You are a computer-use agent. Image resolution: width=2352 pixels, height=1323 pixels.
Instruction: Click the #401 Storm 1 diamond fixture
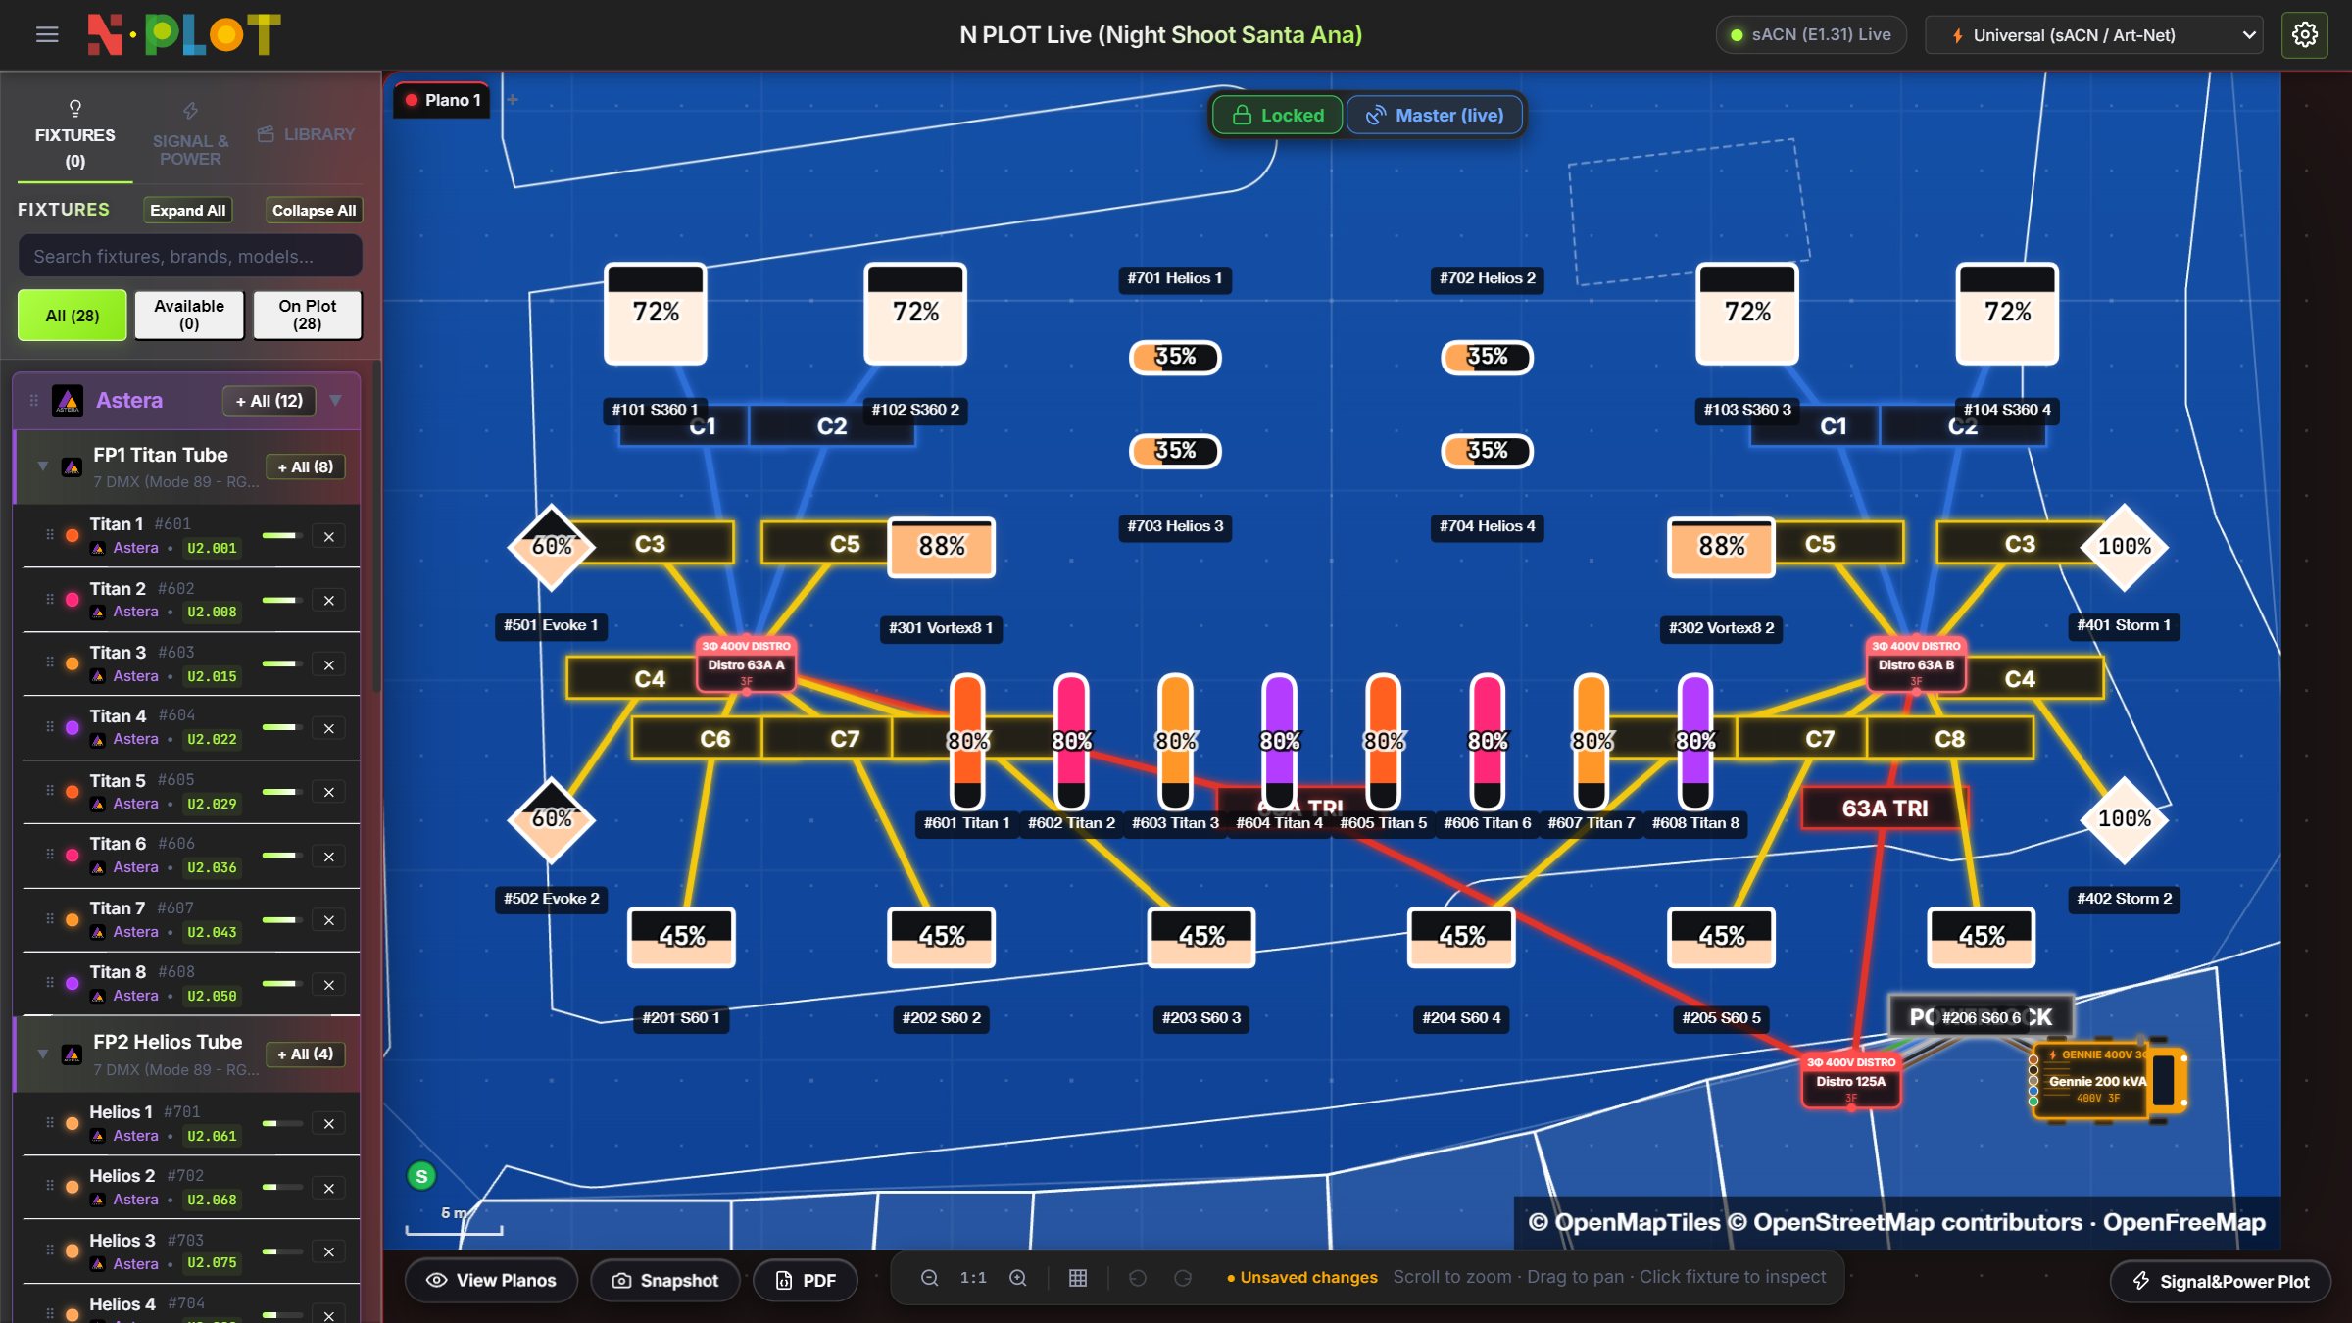point(2124,547)
